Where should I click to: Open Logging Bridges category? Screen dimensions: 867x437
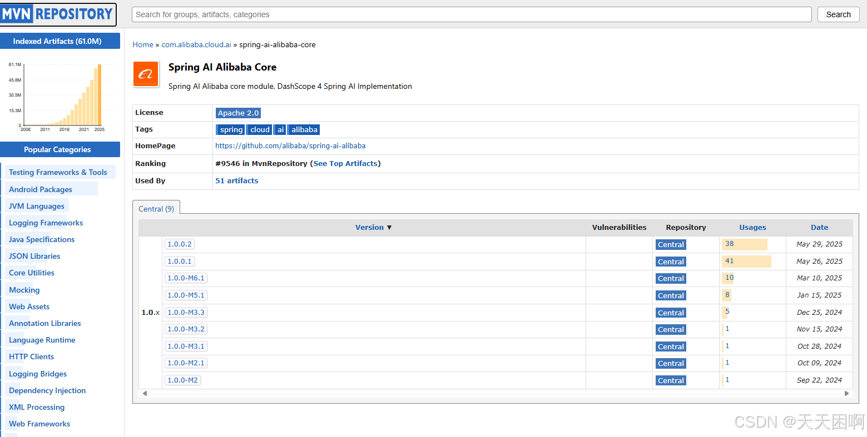38,374
